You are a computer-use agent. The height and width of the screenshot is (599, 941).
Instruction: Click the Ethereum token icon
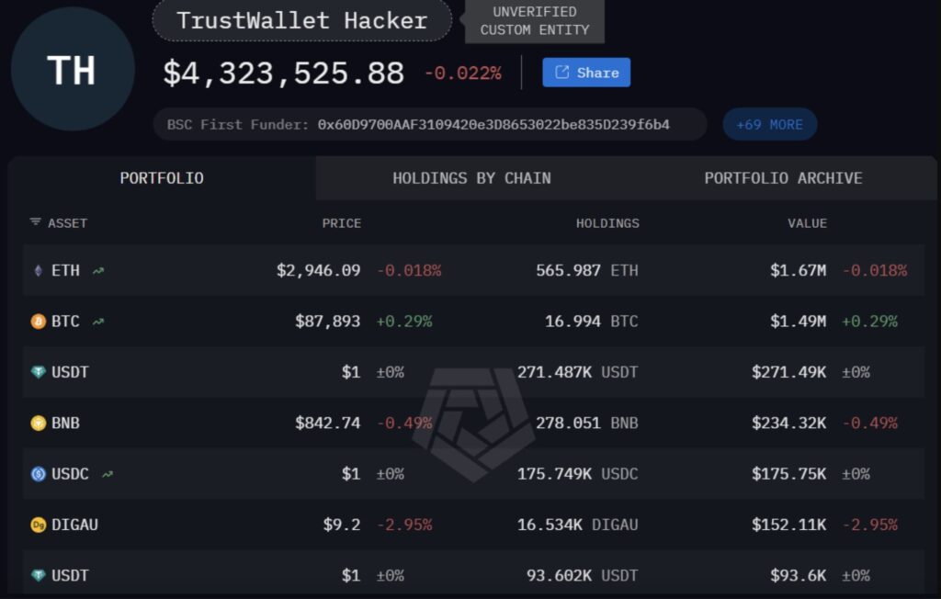38,271
